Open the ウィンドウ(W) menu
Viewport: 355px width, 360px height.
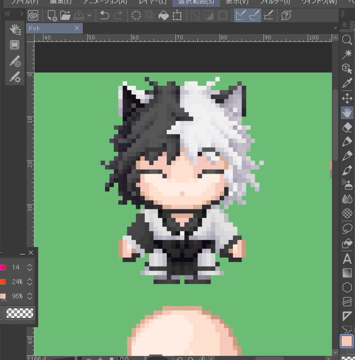(x=319, y=2)
